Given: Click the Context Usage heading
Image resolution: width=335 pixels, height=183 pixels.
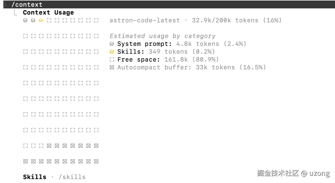Looking at the screenshot, I should click(x=49, y=13).
